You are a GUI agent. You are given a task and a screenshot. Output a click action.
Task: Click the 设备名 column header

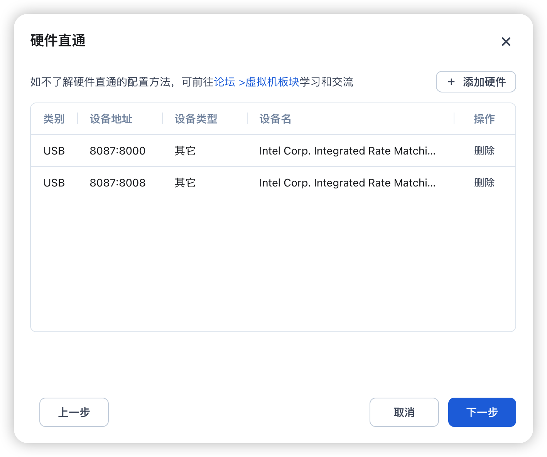coord(275,119)
